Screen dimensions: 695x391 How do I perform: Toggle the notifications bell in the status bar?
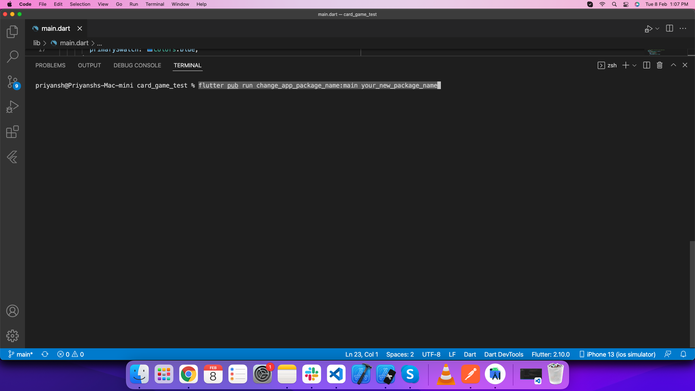(x=683, y=354)
